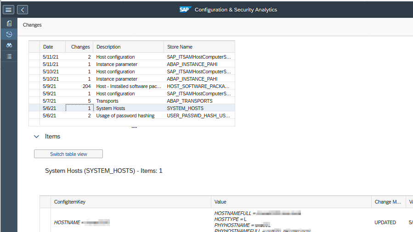Open the hamburger navigation menu
Viewport: 413px width, 232px height.
tap(9, 10)
